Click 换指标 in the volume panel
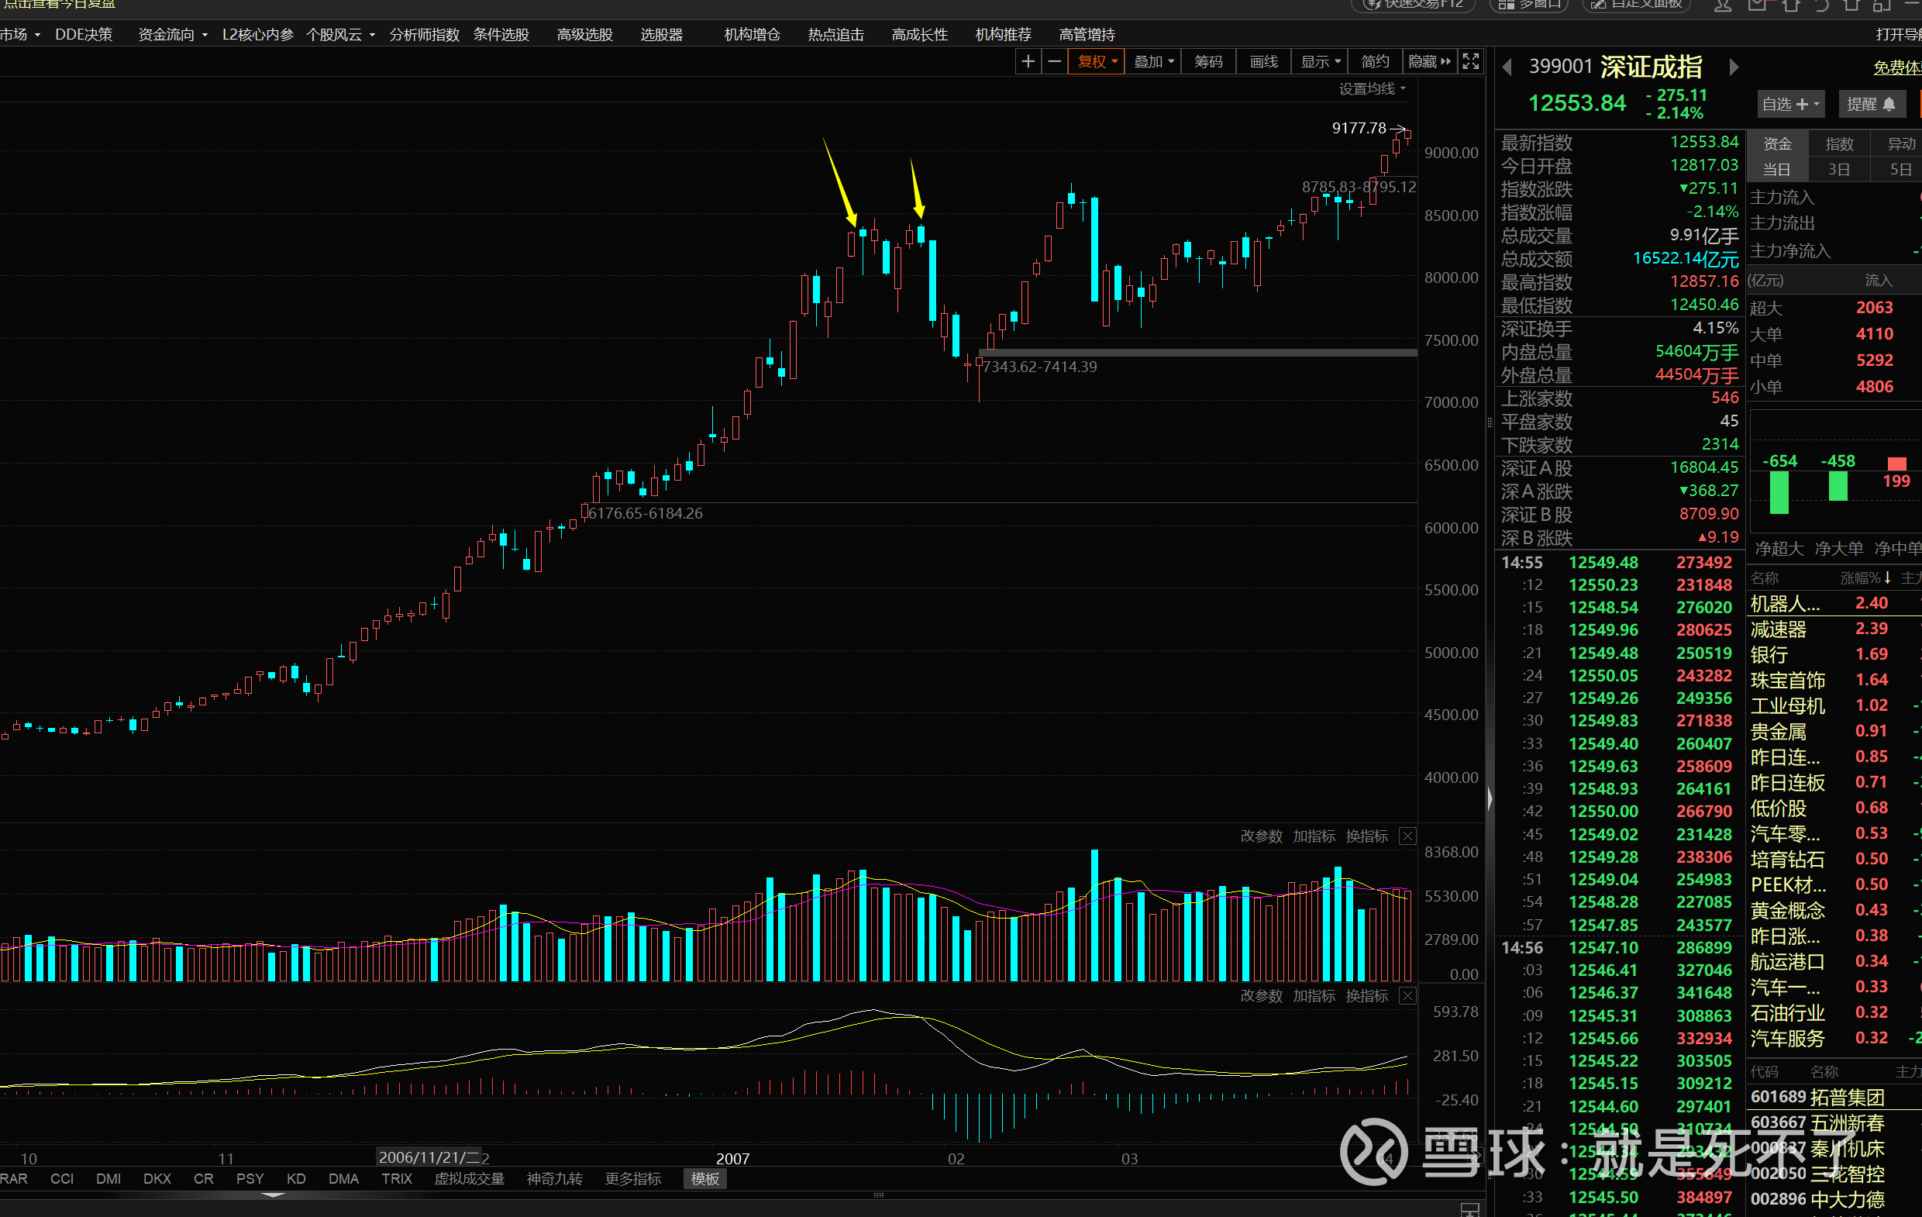 (1366, 836)
